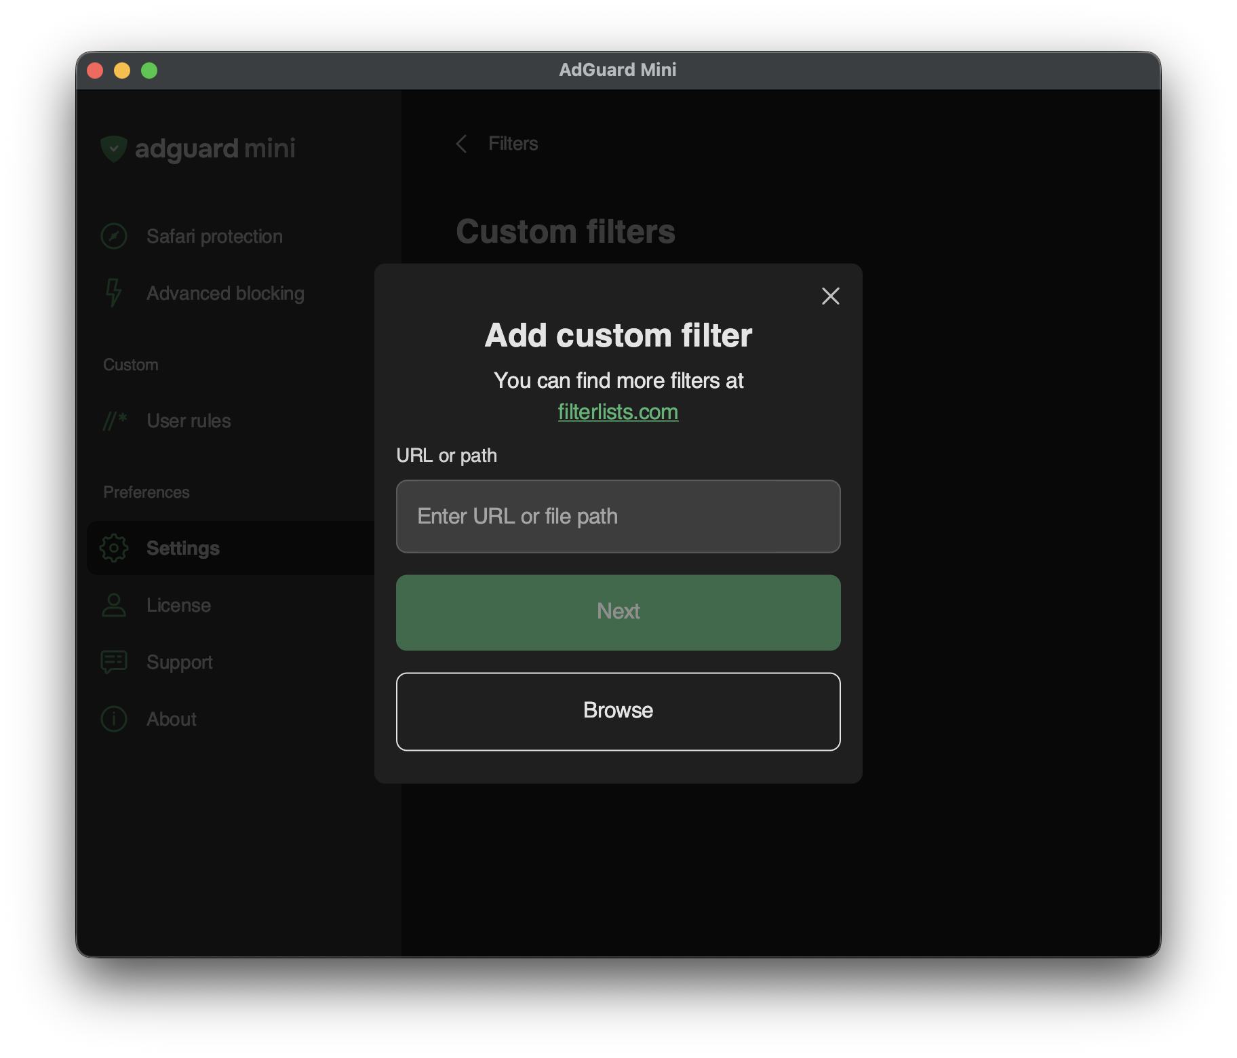Close the Add custom filter dialog
Screen dimensions: 1237x1058
click(x=830, y=296)
